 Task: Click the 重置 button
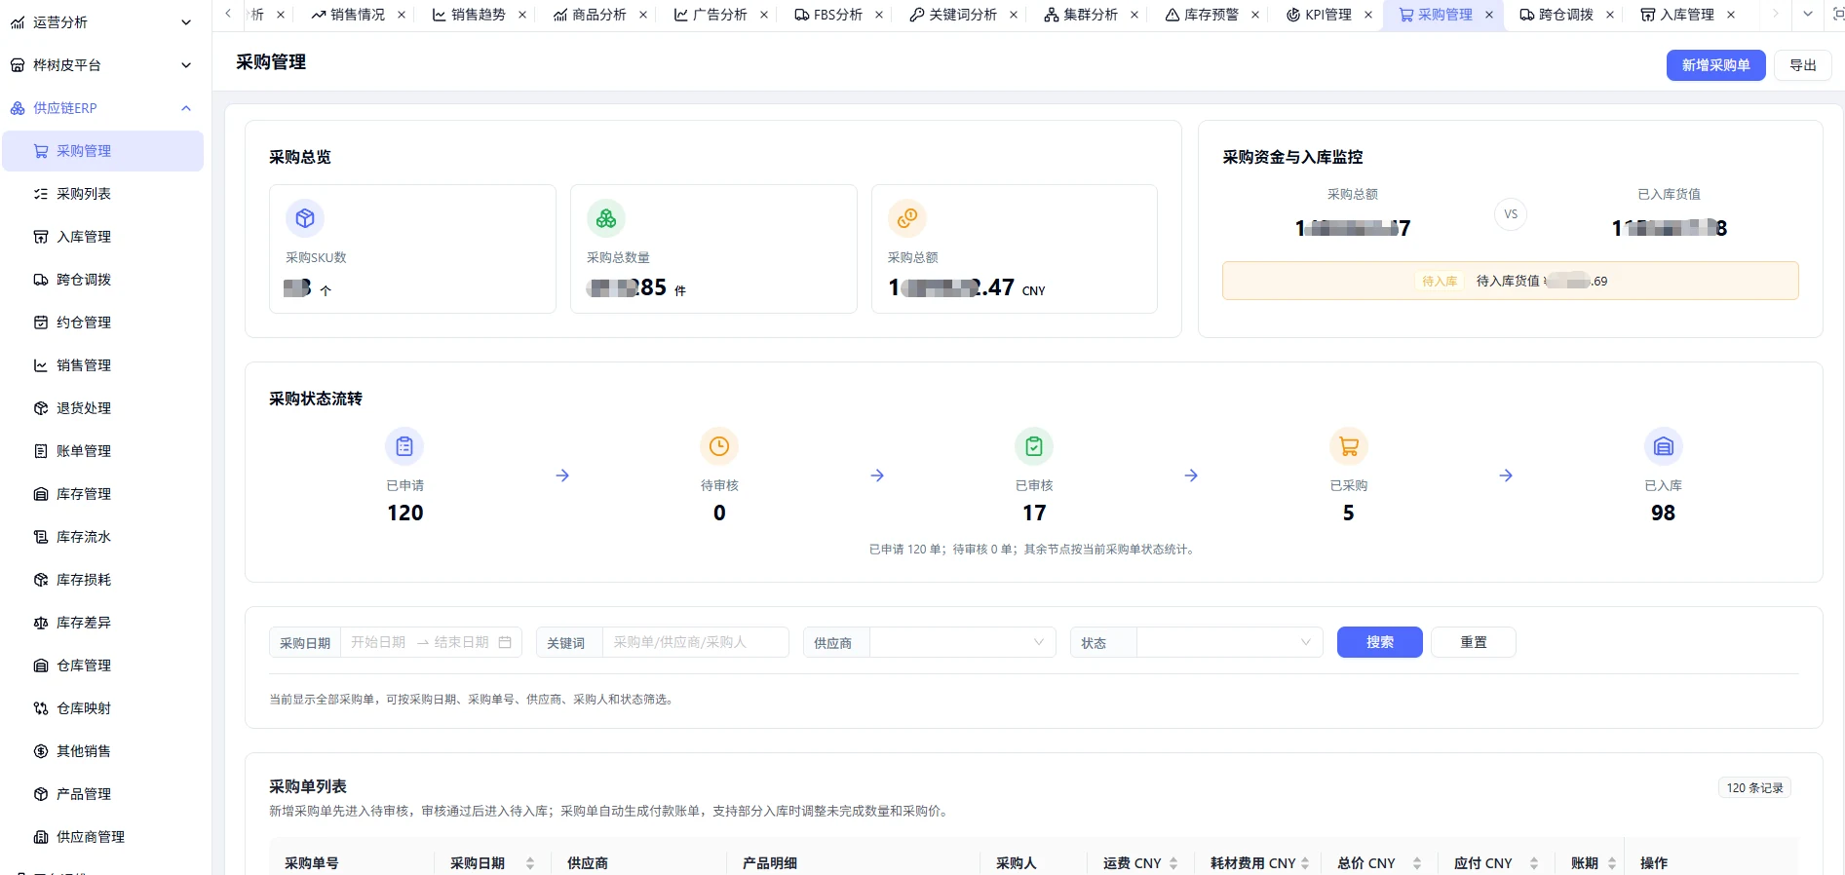click(1473, 642)
